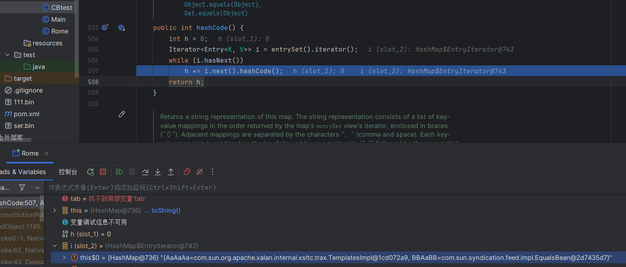Collapse the i (slot_2) variable node

tap(55, 246)
